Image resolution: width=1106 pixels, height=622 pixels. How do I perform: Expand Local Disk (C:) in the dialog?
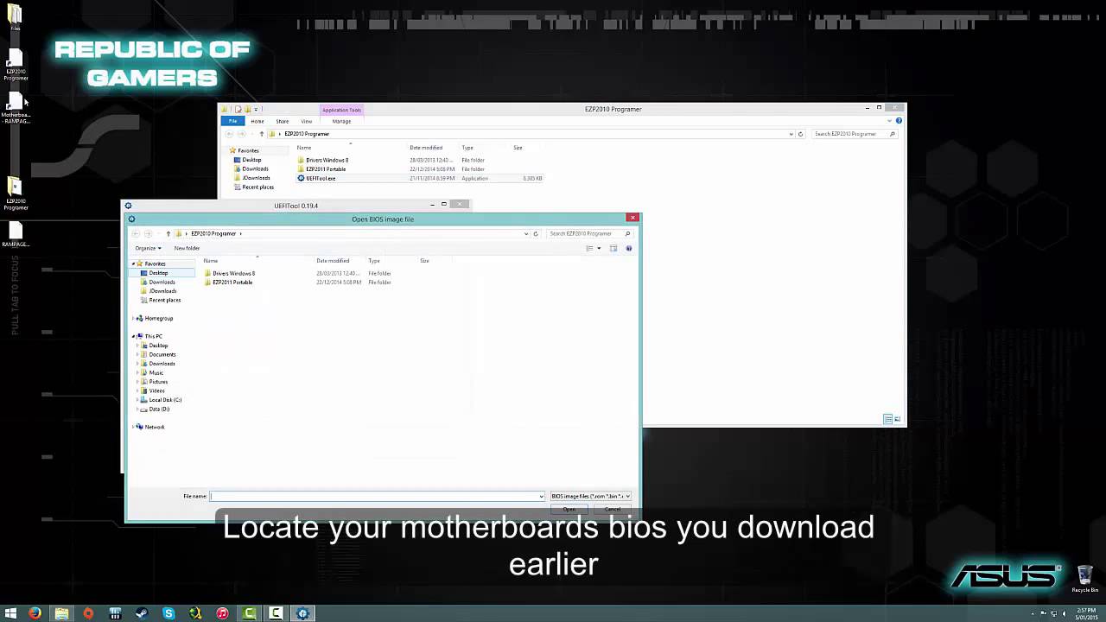click(x=137, y=400)
